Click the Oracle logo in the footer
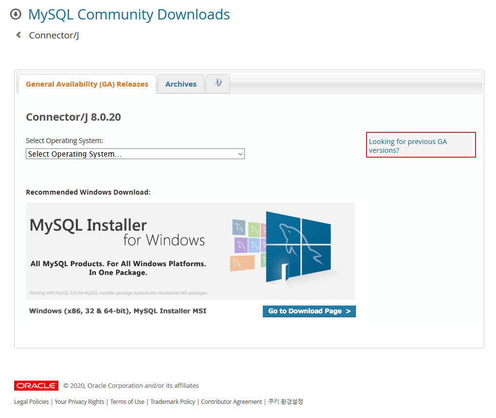The height and width of the screenshot is (418, 496). (36, 385)
